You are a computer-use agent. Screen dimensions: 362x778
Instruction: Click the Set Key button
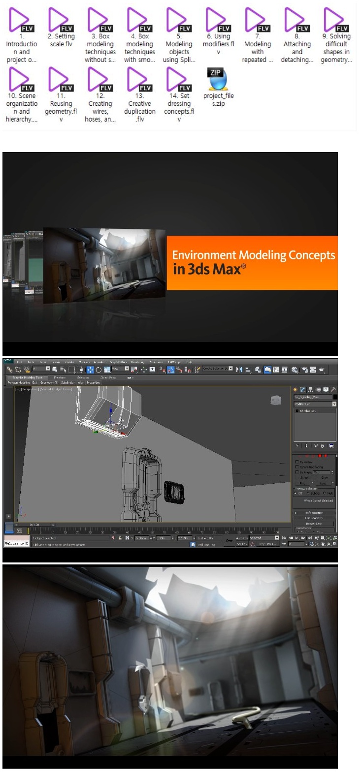[242, 544]
